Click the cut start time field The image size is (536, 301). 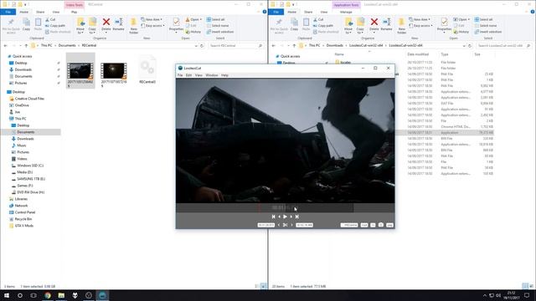pos(266,225)
